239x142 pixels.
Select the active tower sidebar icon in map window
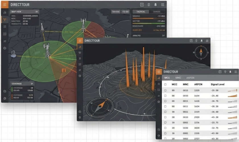[5, 20]
